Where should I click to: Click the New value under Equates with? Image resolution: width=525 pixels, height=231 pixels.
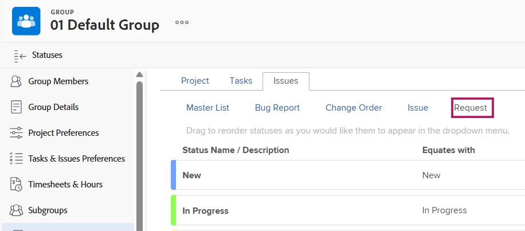431,175
